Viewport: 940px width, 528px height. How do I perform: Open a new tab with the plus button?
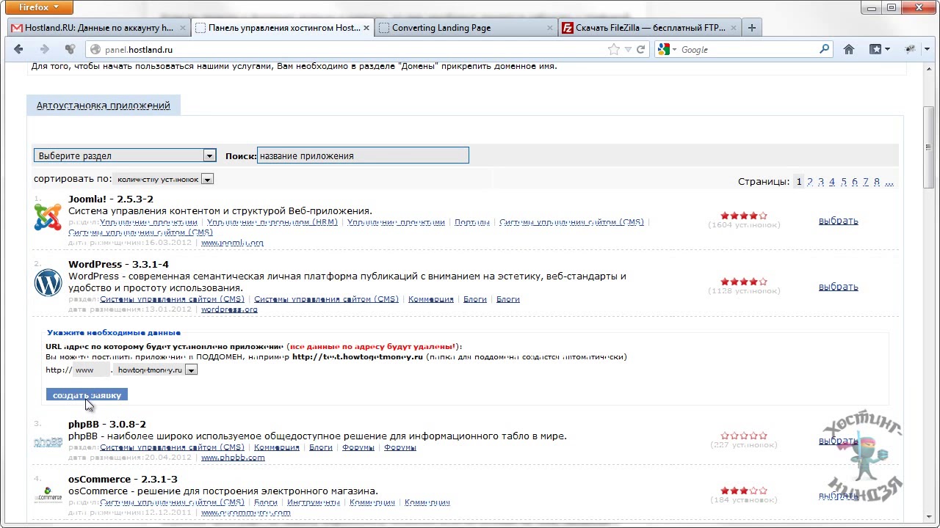[x=751, y=28]
